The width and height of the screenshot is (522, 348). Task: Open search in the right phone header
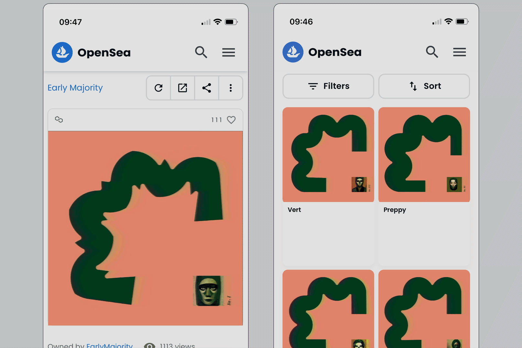coord(432,52)
